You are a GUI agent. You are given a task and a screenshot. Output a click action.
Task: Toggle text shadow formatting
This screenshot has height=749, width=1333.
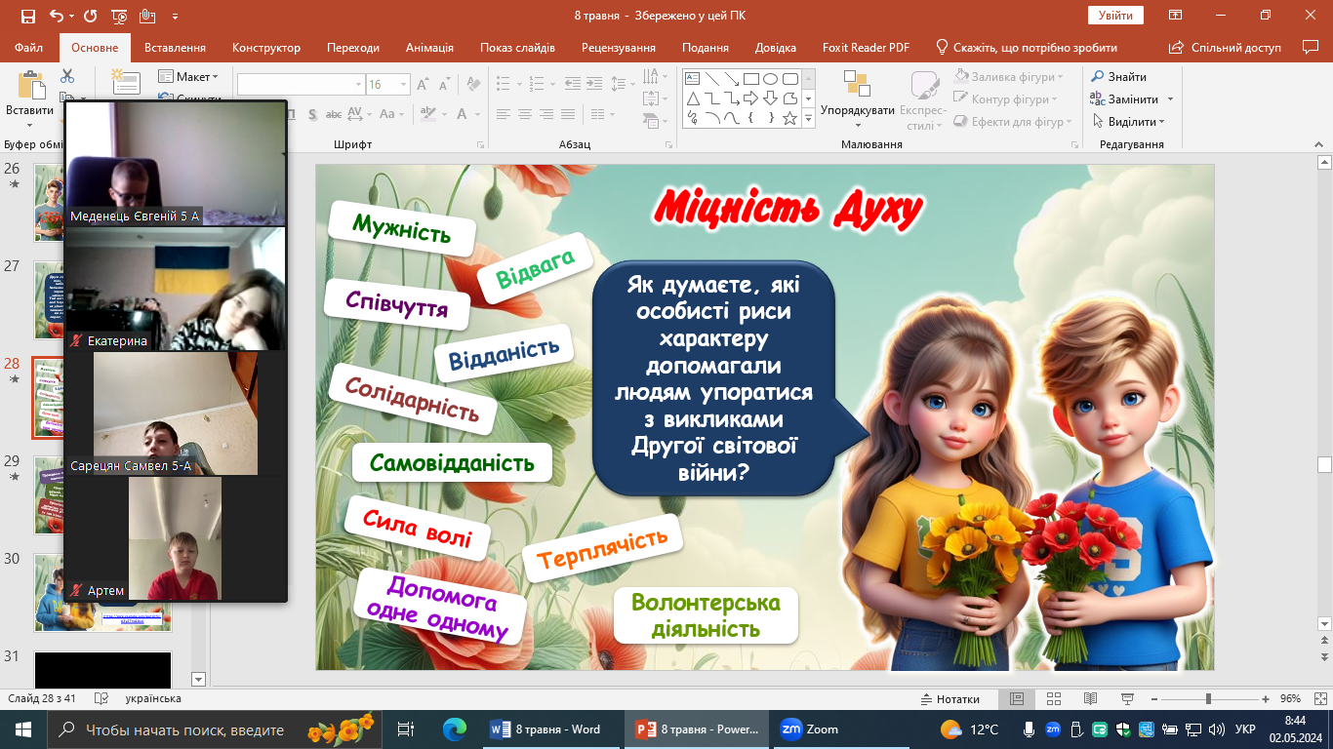pyautogui.click(x=311, y=114)
